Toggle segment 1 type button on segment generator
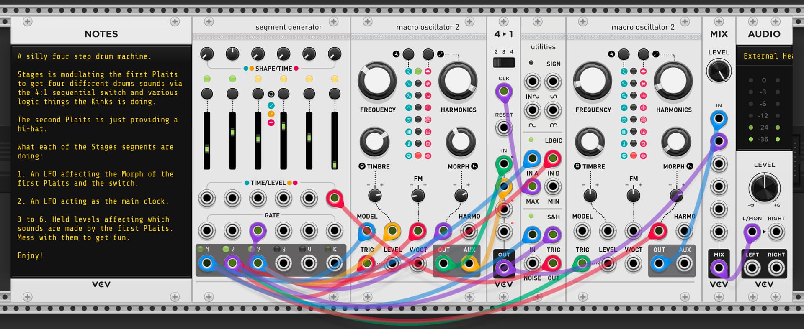 (207, 94)
